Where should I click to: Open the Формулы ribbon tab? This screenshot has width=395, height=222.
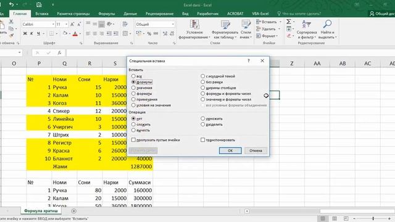click(x=107, y=14)
